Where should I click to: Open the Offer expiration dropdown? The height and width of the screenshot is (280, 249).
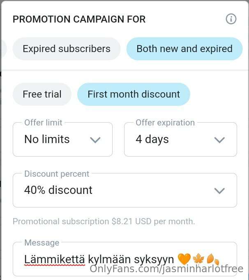[x=180, y=139]
